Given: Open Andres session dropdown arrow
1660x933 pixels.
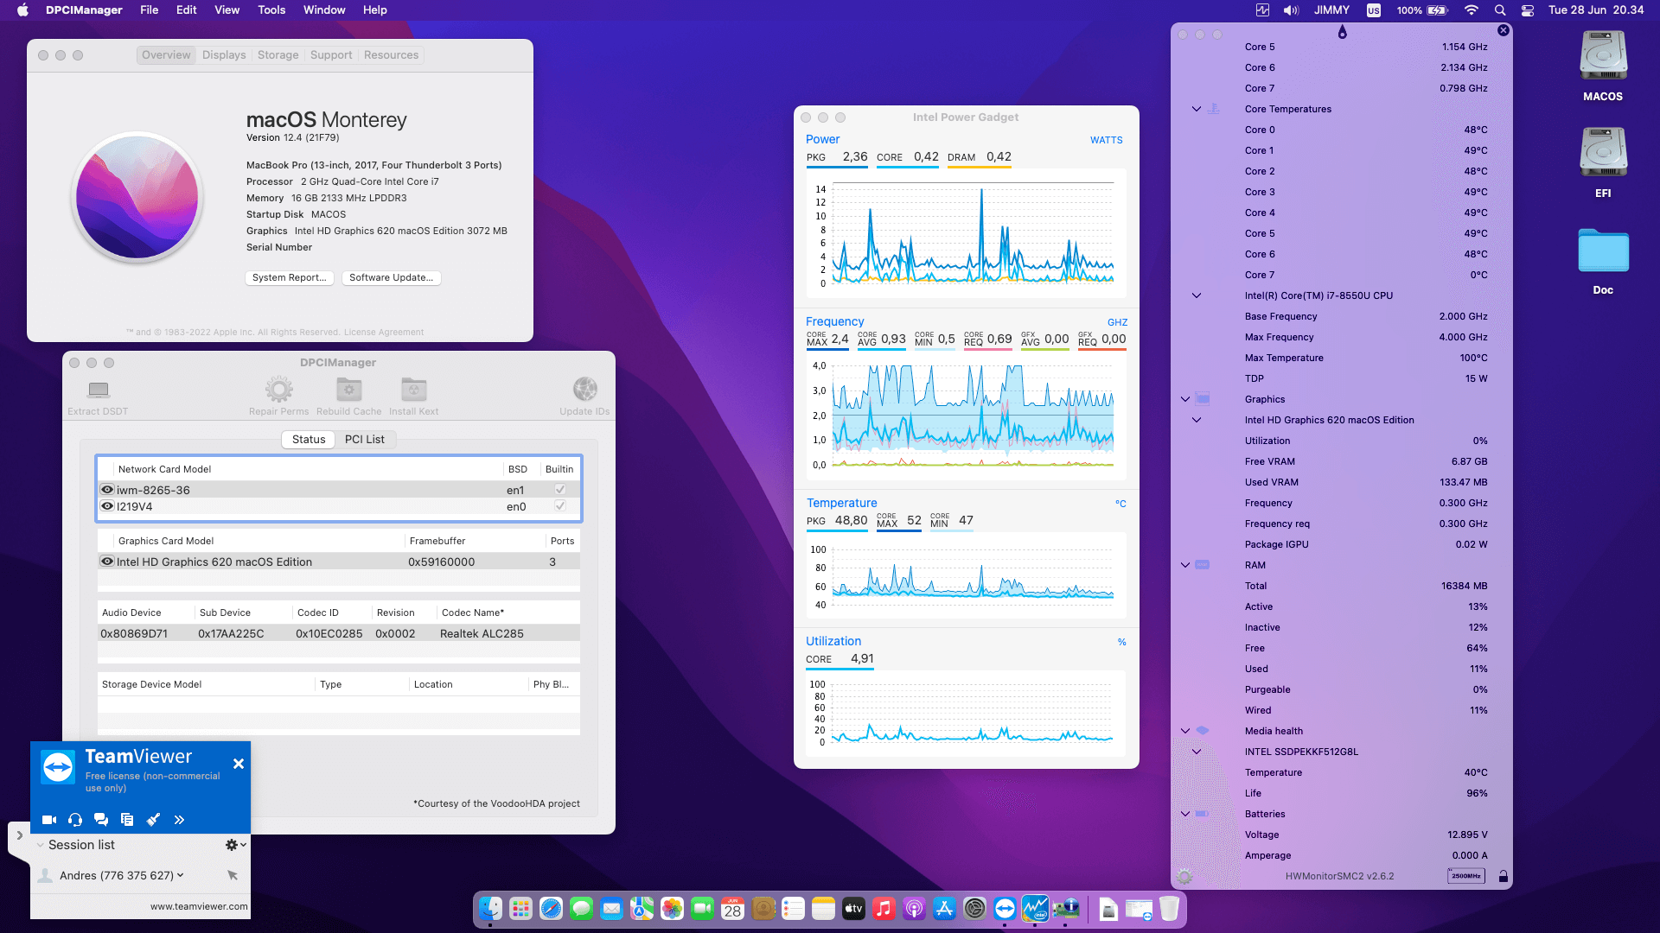Looking at the screenshot, I should pos(181,875).
